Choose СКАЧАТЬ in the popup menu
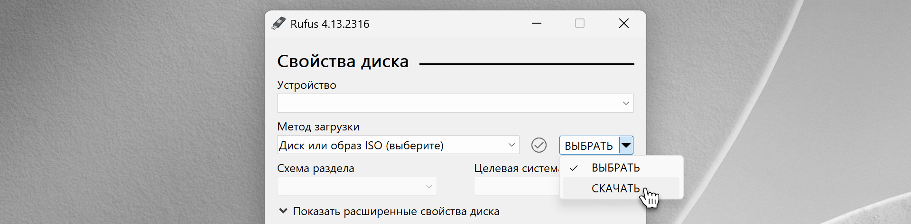 click(615, 189)
